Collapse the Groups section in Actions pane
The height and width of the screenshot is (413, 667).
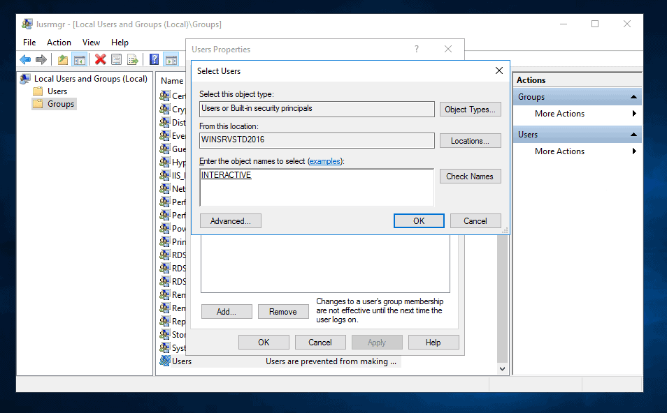click(633, 97)
